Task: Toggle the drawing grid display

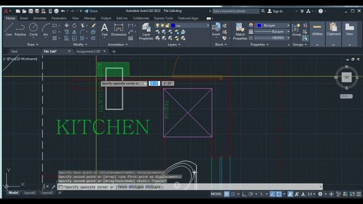Action: (x=226, y=194)
